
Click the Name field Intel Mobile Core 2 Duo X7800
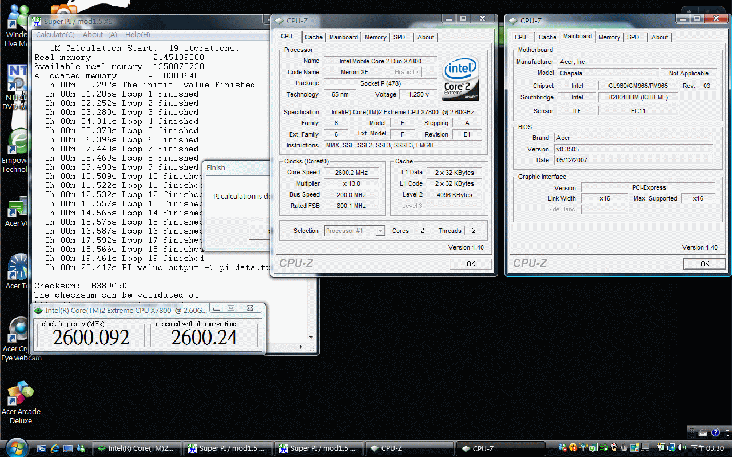click(x=381, y=61)
